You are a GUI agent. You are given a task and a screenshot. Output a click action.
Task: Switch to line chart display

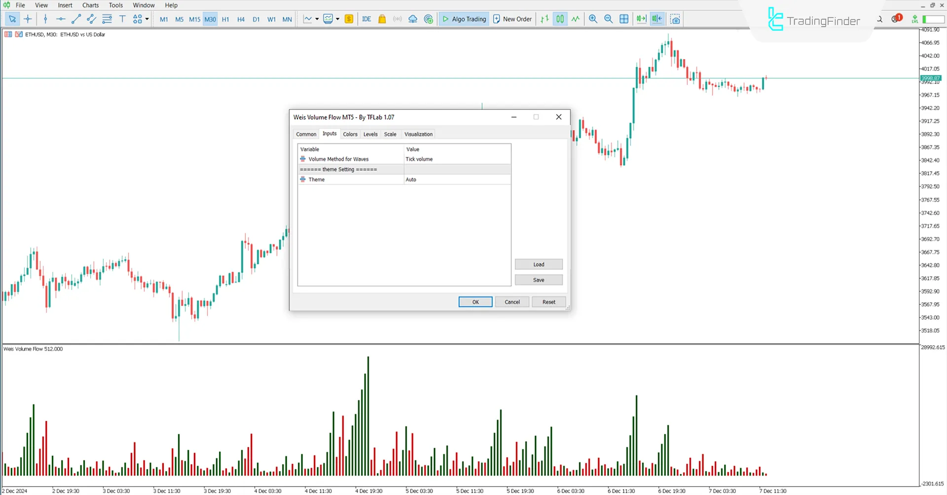pyautogui.click(x=576, y=19)
